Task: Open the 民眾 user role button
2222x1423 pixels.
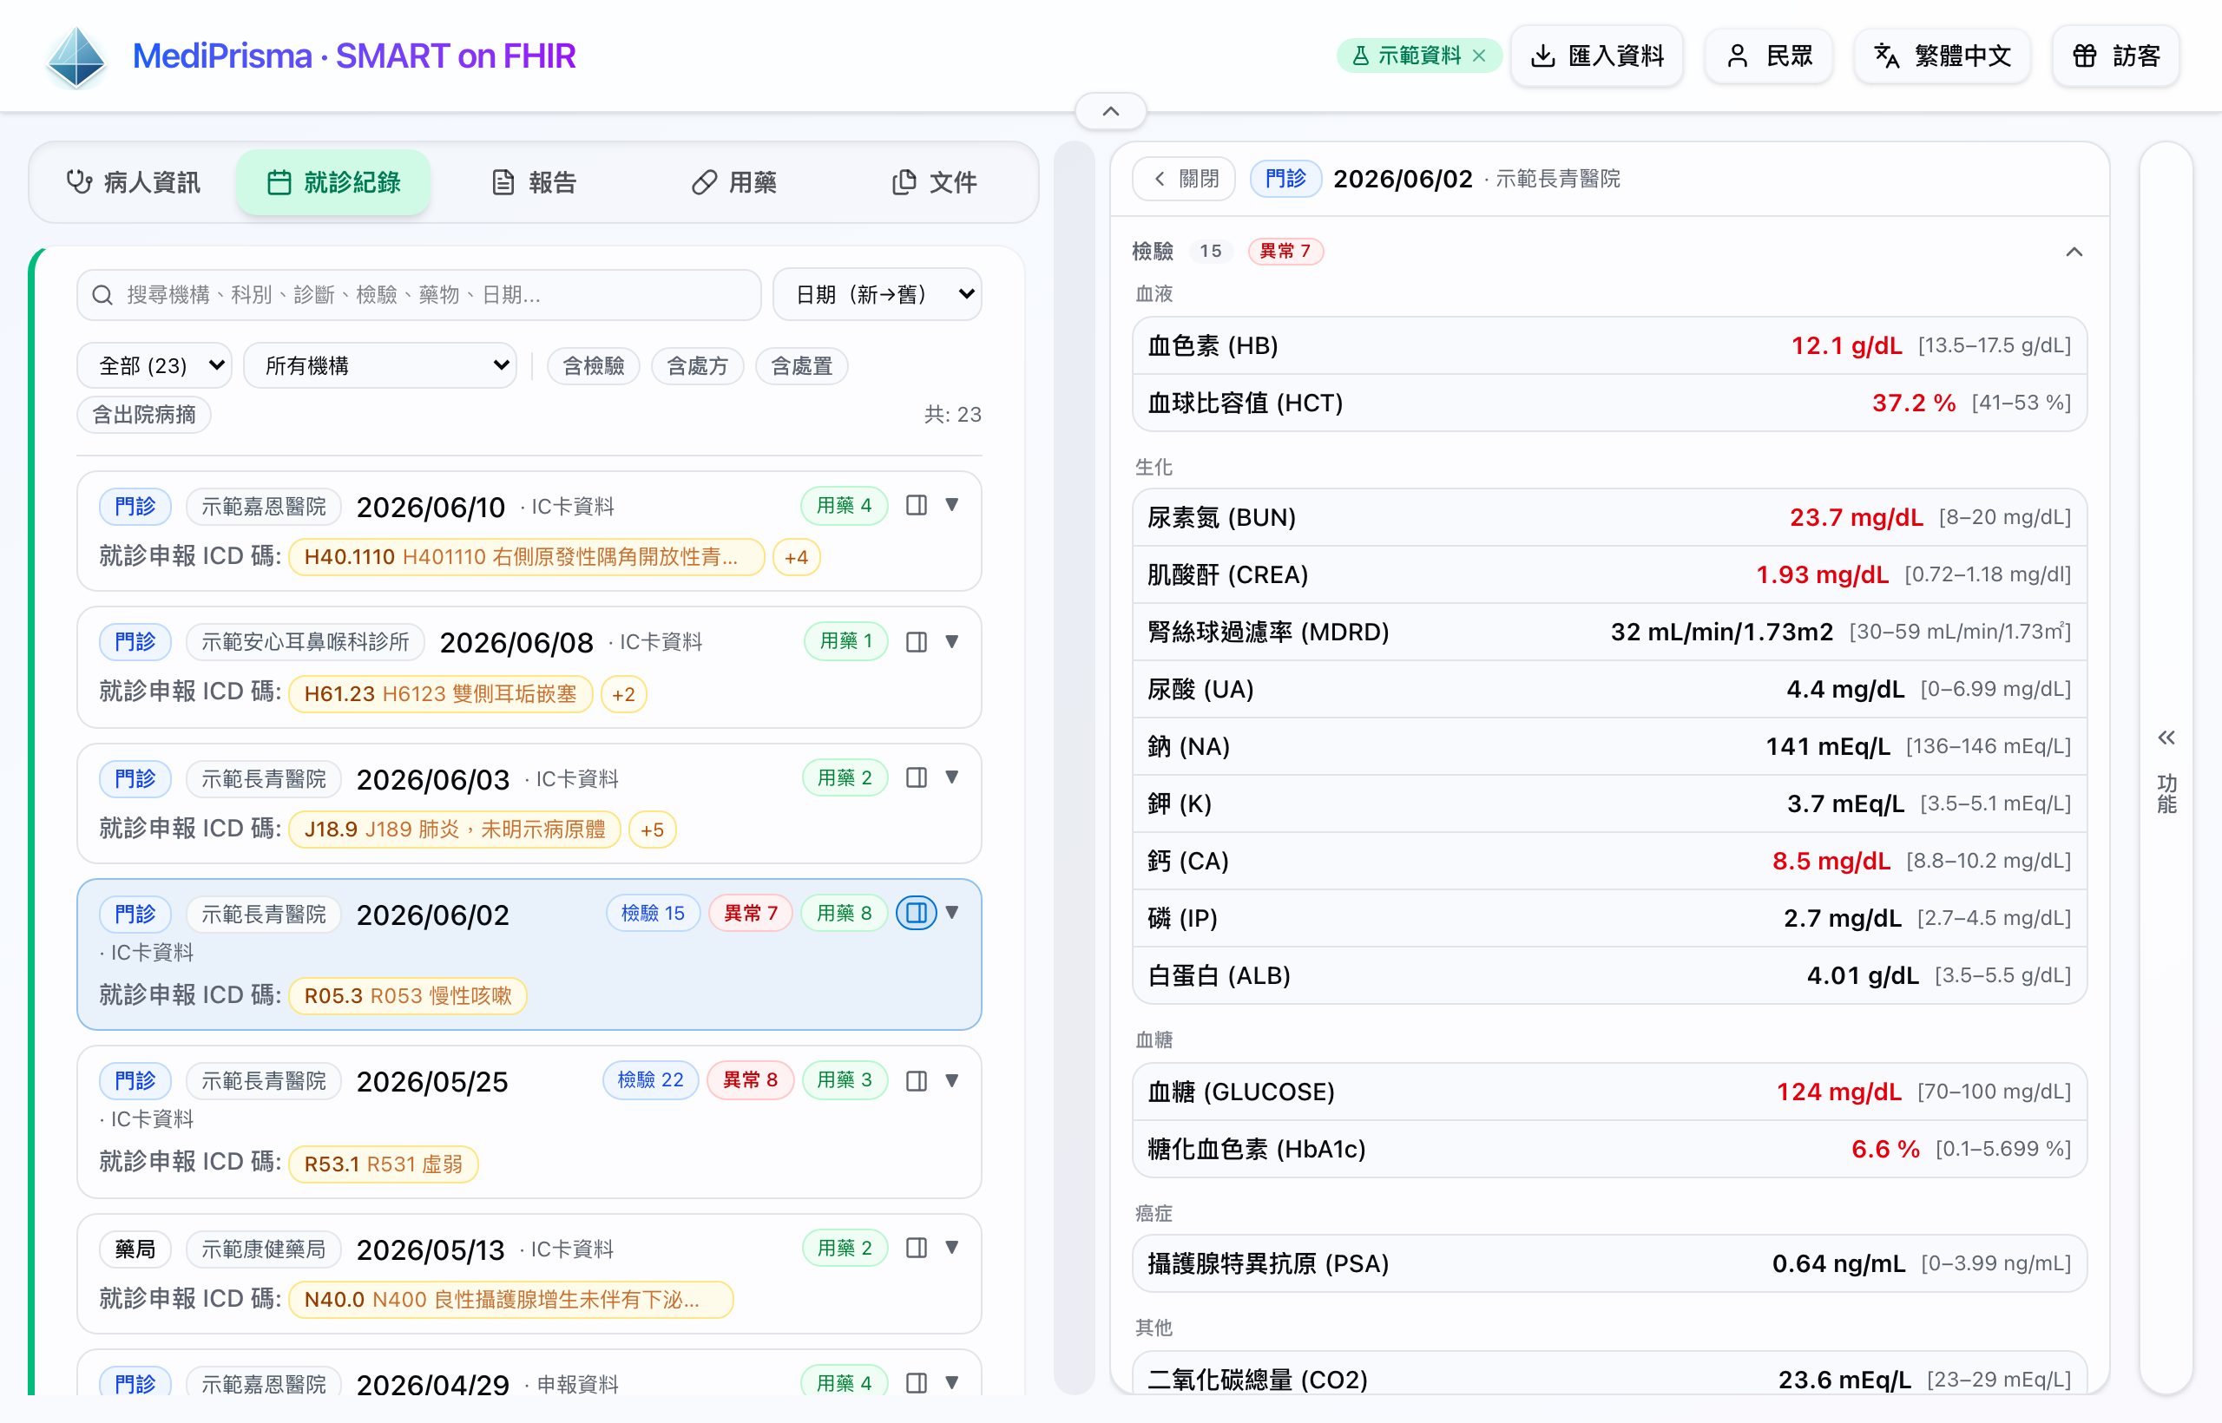Action: pos(1769,56)
